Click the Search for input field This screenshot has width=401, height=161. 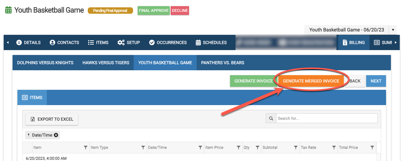(327, 119)
